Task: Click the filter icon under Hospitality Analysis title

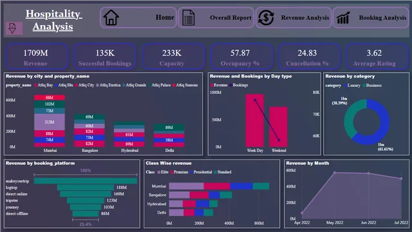Action: 13,28
